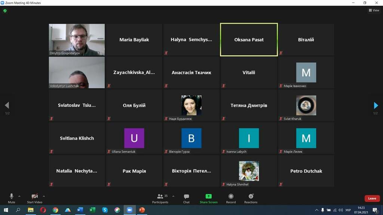Open the Reactions menu
This screenshot has width=383, height=215.
[251, 199]
